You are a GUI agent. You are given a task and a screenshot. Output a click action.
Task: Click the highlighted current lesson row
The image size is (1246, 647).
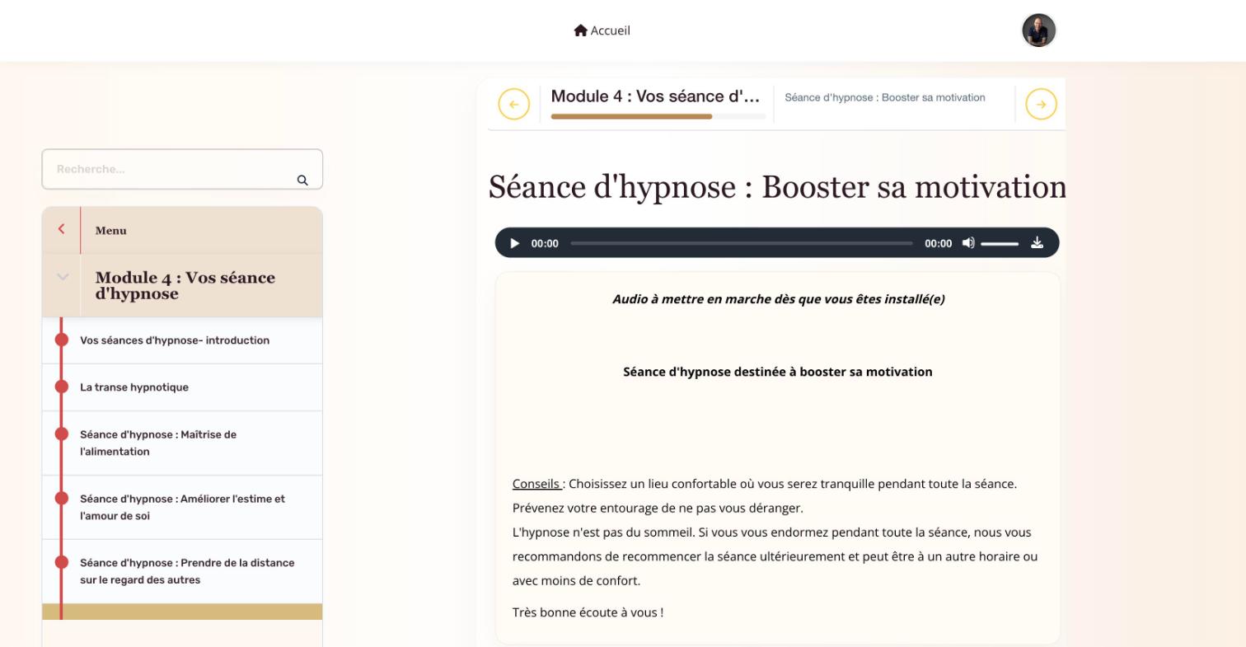[182, 612]
